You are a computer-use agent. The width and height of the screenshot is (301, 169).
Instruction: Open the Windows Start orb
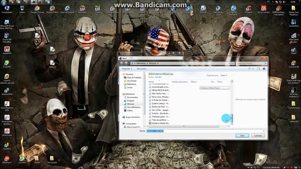(4, 2)
